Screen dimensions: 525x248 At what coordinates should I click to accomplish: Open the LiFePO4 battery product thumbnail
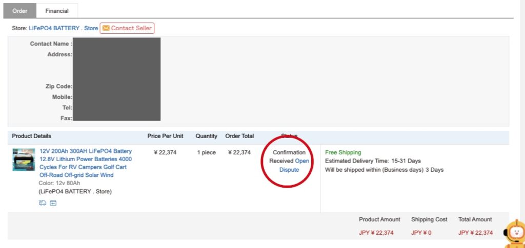(24, 160)
